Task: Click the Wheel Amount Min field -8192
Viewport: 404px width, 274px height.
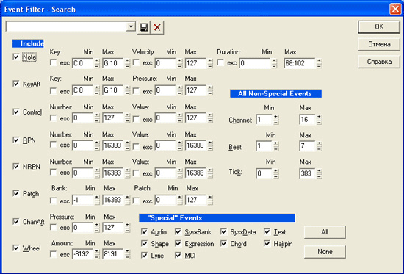Action: point(83,254)
